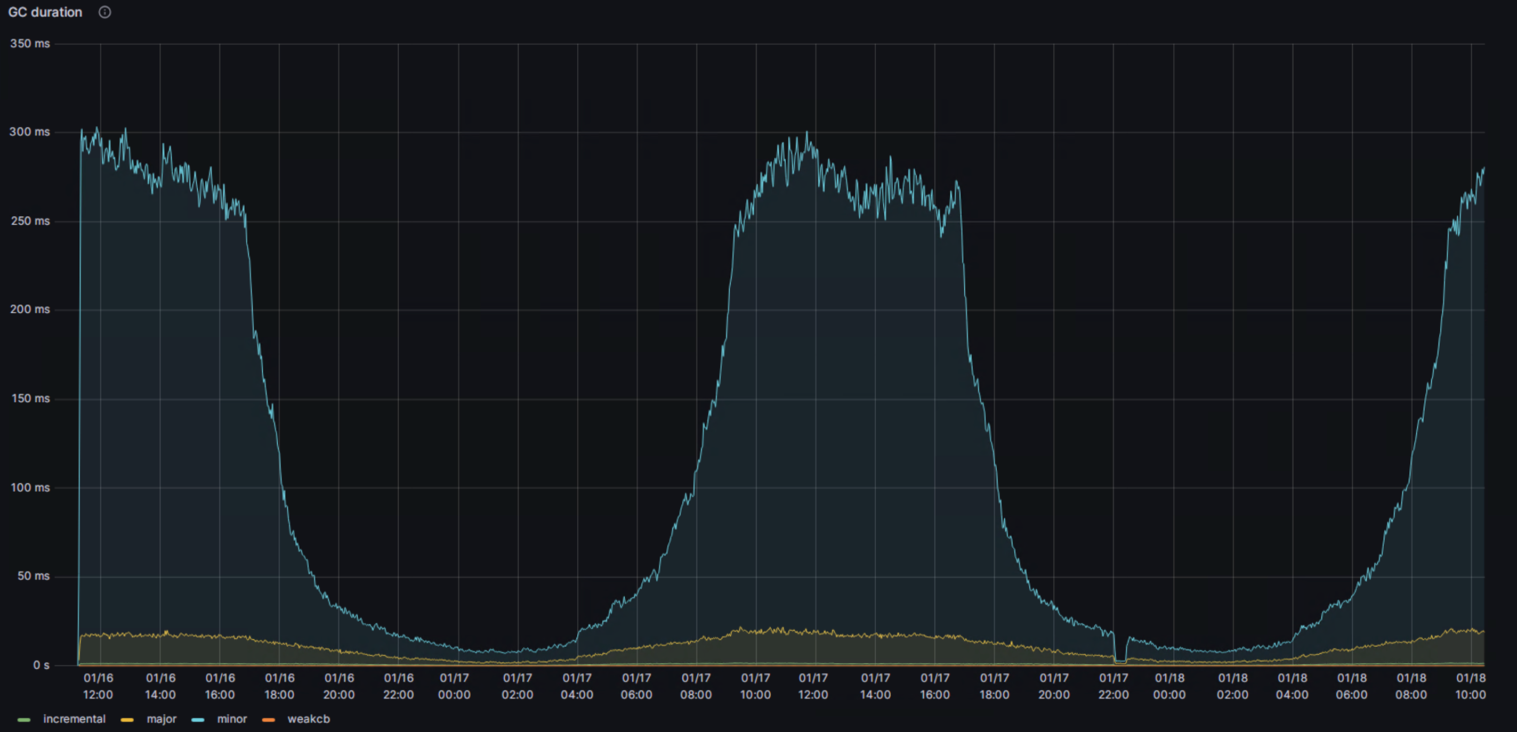1517x732 pixels.
Task: Click the 01/16 18:00 time axis label
Action: pyautogui.click(x=279, y=686)
